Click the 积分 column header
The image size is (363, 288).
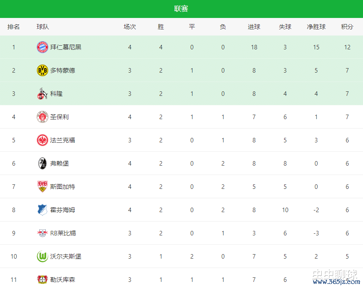347,27
